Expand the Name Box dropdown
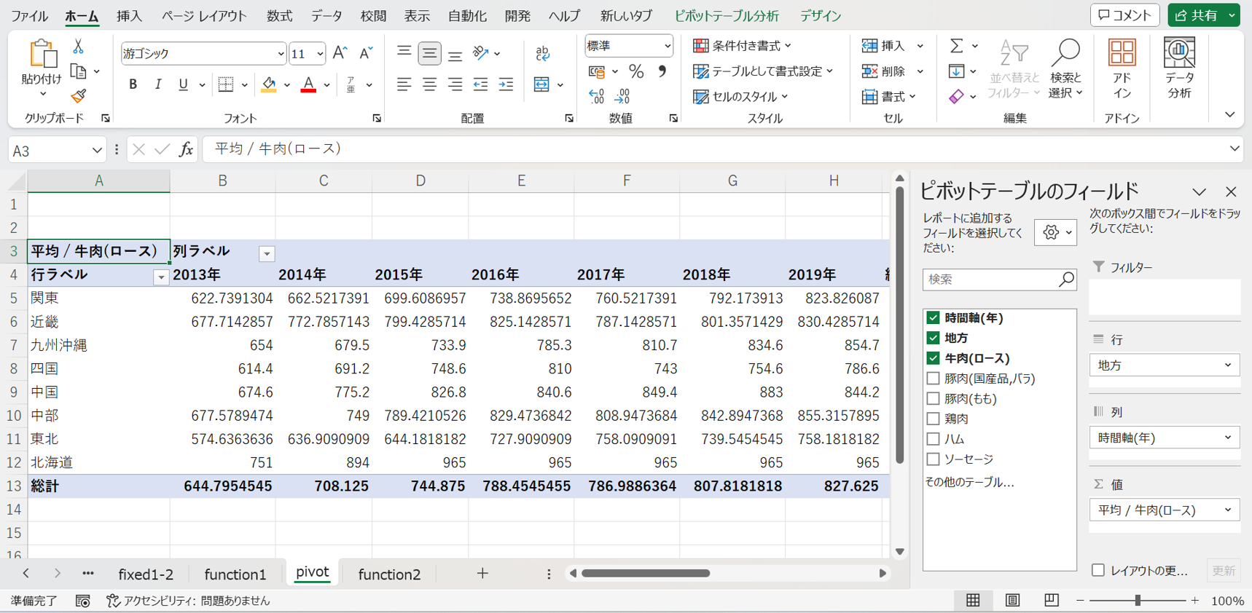Screen dimensions: 1252x613 (x=97, y=151)
